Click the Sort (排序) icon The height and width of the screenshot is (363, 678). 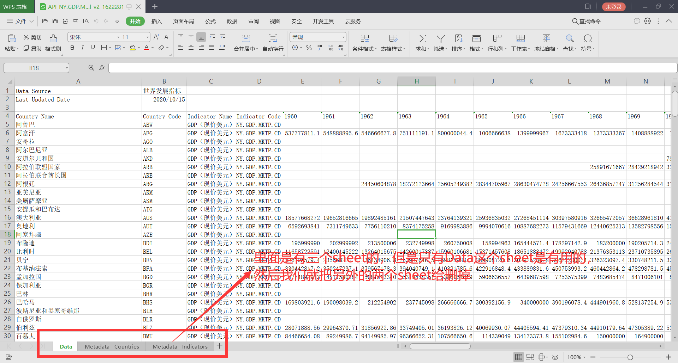pos(459,38)
